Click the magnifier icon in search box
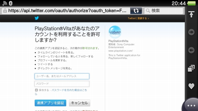The width and height of the screenshot is (198, 111). (148, 11)
